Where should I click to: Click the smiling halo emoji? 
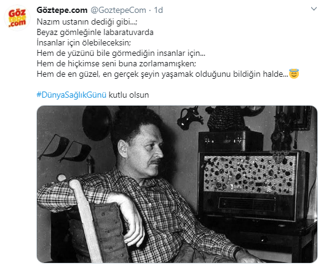point(294,74)
